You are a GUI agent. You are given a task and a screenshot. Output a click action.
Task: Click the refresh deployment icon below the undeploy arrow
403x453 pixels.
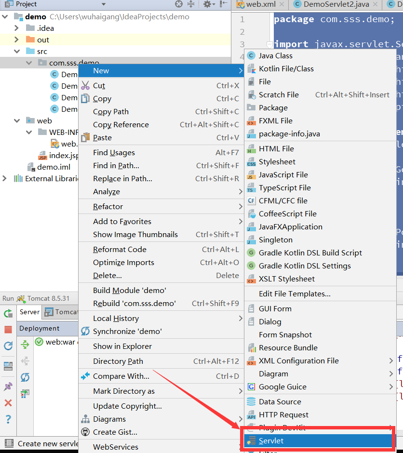[25, 377]
